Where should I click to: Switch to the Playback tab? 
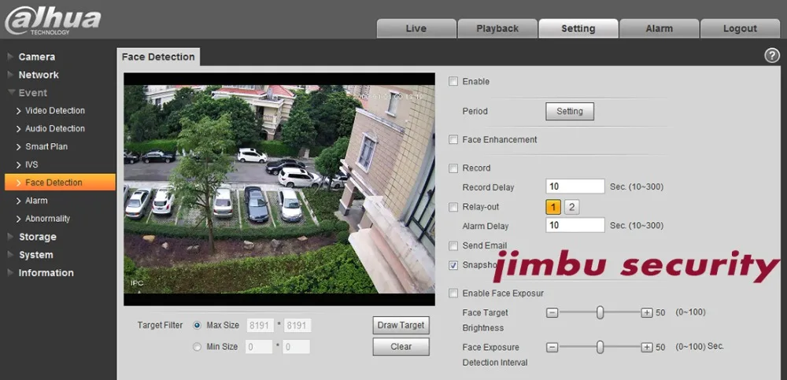497,28
